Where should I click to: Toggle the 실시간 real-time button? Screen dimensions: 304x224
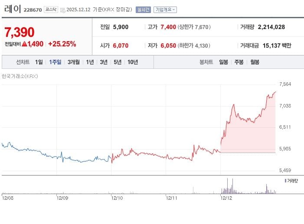click(x=143, y=10)
